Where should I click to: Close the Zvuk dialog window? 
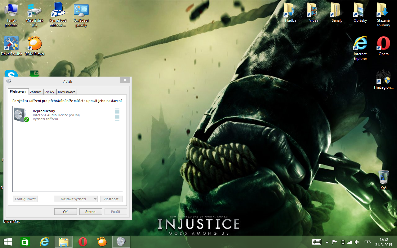click(x=125, y=80)
